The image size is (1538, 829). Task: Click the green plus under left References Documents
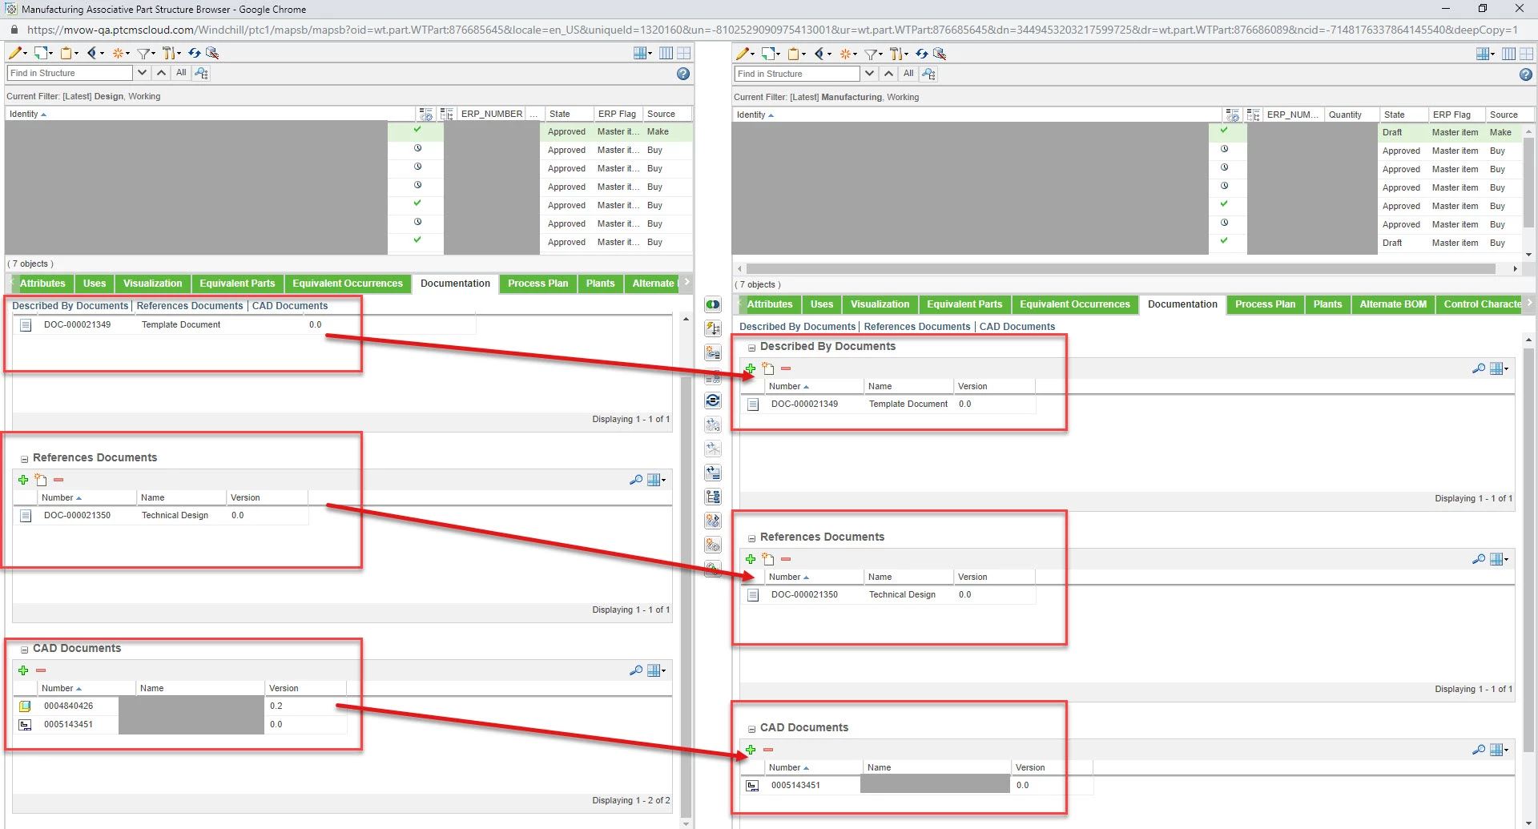pos(23,480)
